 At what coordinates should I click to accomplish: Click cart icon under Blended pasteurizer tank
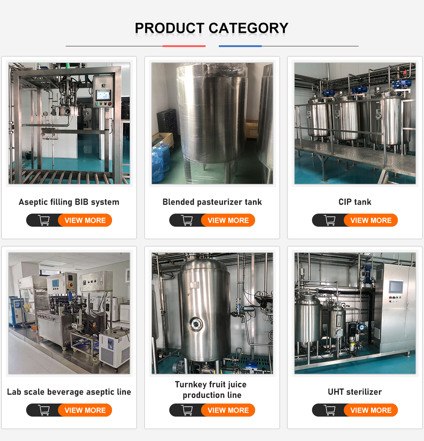tap(187, 220)
